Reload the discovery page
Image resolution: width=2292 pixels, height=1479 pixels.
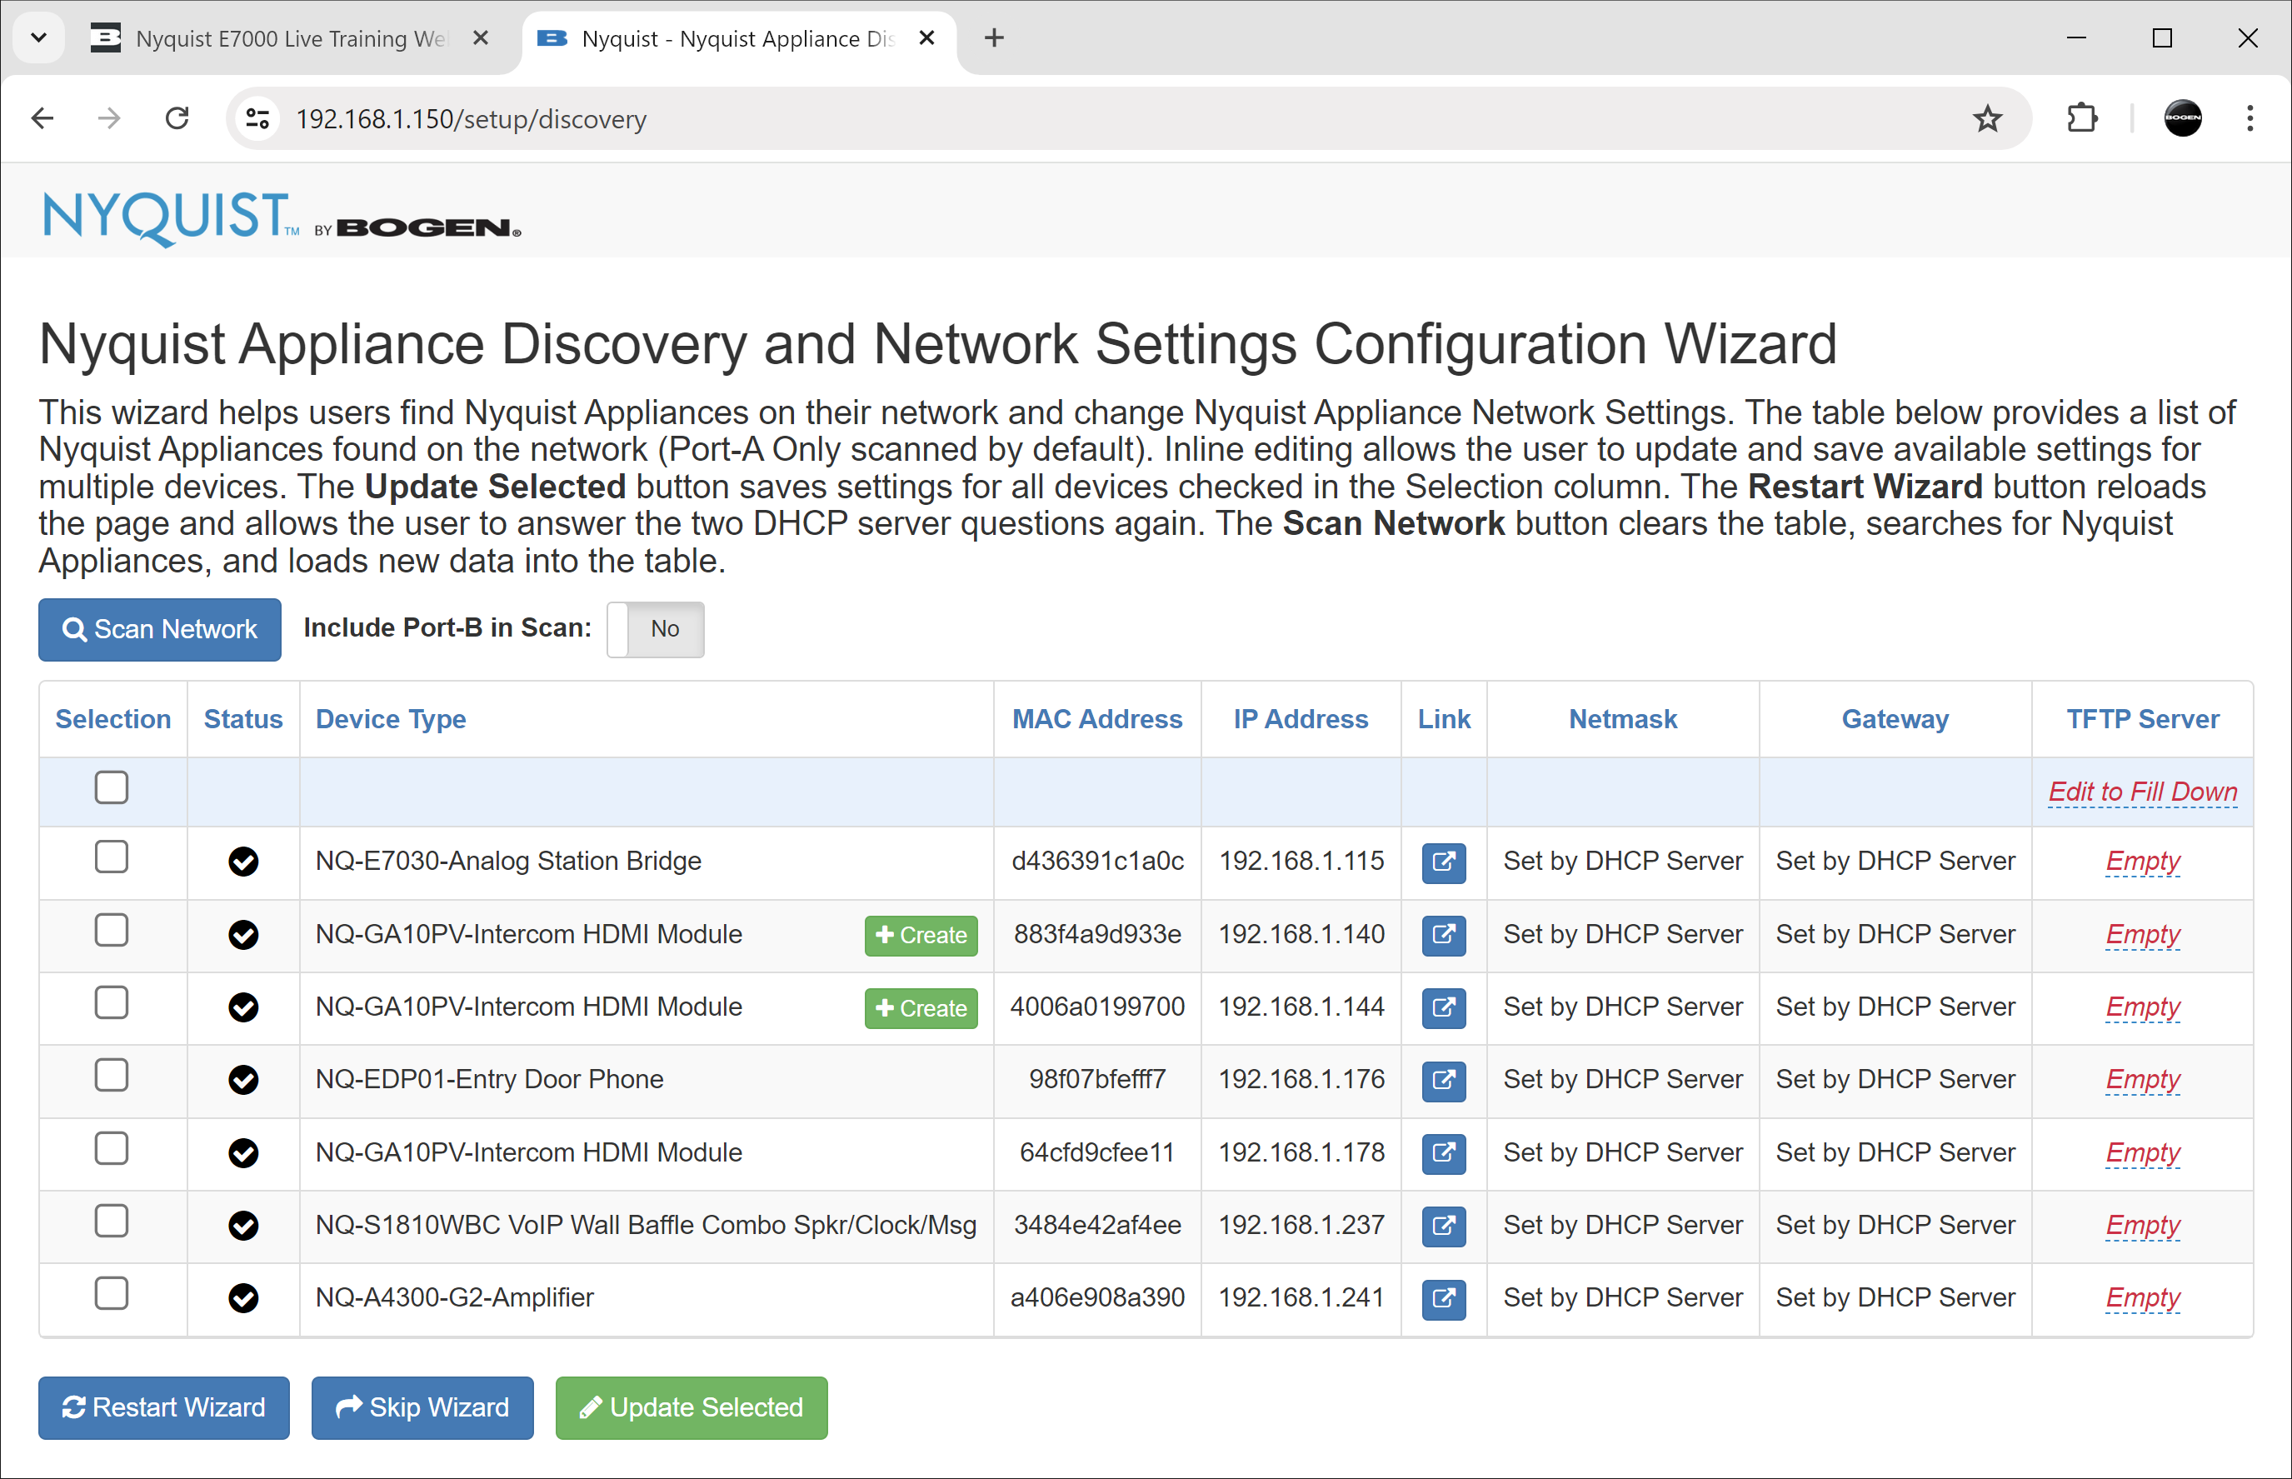(177, 119)
